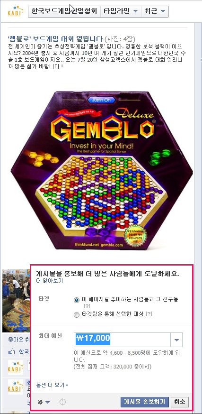Screen dimensions: 202x414
Task: Click the crosshair target icon beside the gear
Action: [x=62, y=402]
